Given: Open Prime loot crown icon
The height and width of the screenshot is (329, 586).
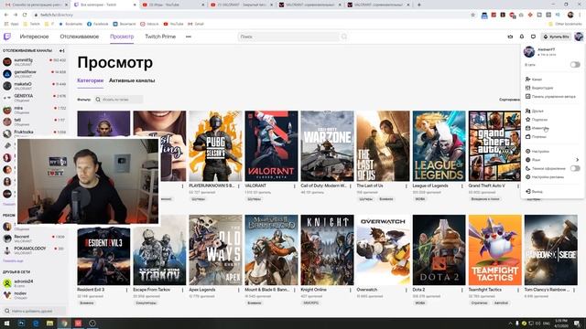Looking at the screenshot, I should pos(510,37).
